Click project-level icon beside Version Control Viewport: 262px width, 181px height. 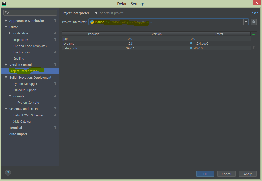click(55, 65)
